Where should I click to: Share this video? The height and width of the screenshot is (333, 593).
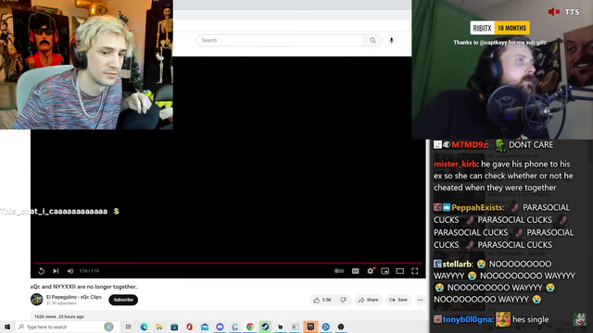[368, 300]
